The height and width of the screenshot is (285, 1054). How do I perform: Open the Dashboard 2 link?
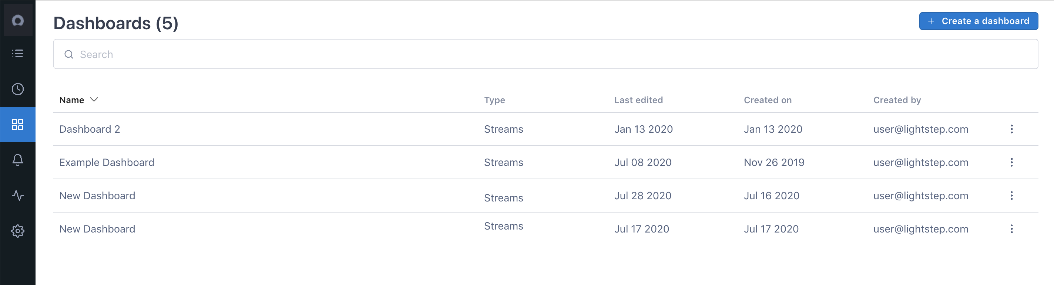(x=90, y=129)
